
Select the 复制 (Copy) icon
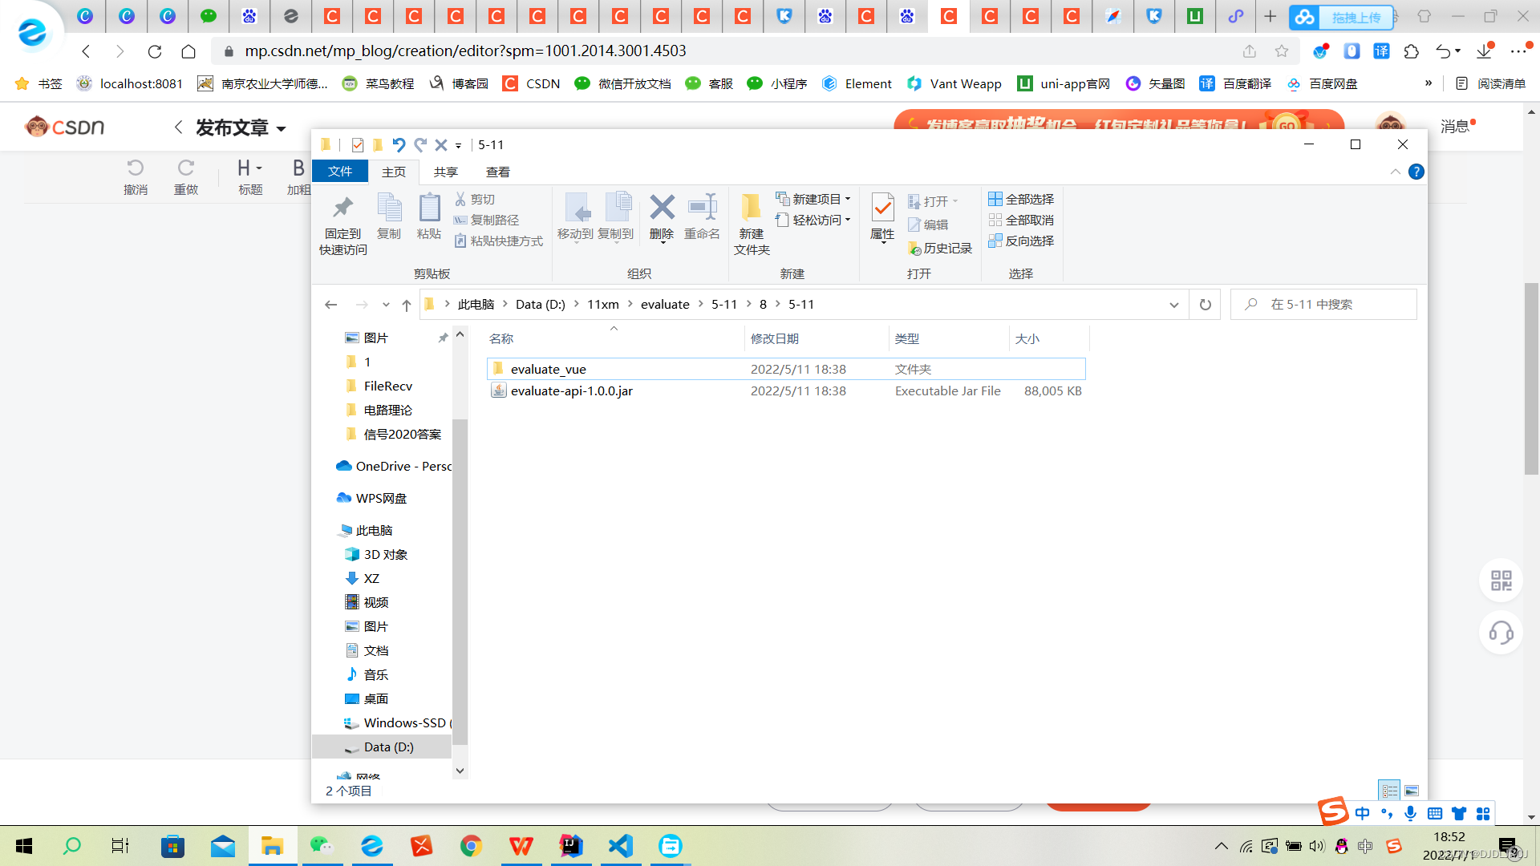[x=389, y=216]
